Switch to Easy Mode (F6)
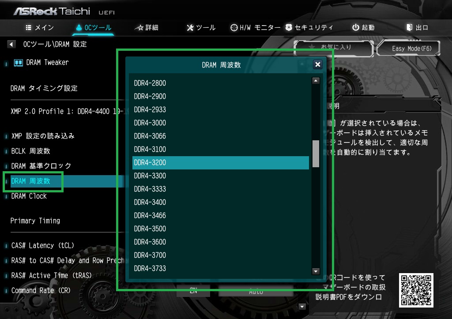 click(x=408, y=48)
